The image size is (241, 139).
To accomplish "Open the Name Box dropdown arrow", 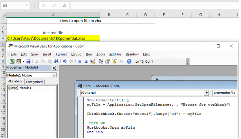I will [27, 5].
